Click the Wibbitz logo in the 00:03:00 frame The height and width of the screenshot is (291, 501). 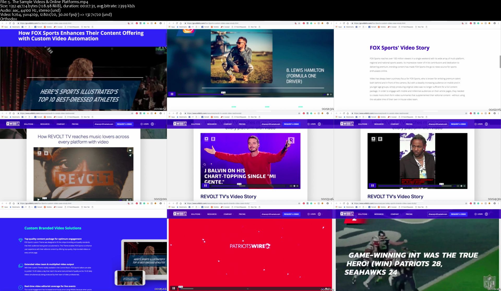tap(13, 124)
